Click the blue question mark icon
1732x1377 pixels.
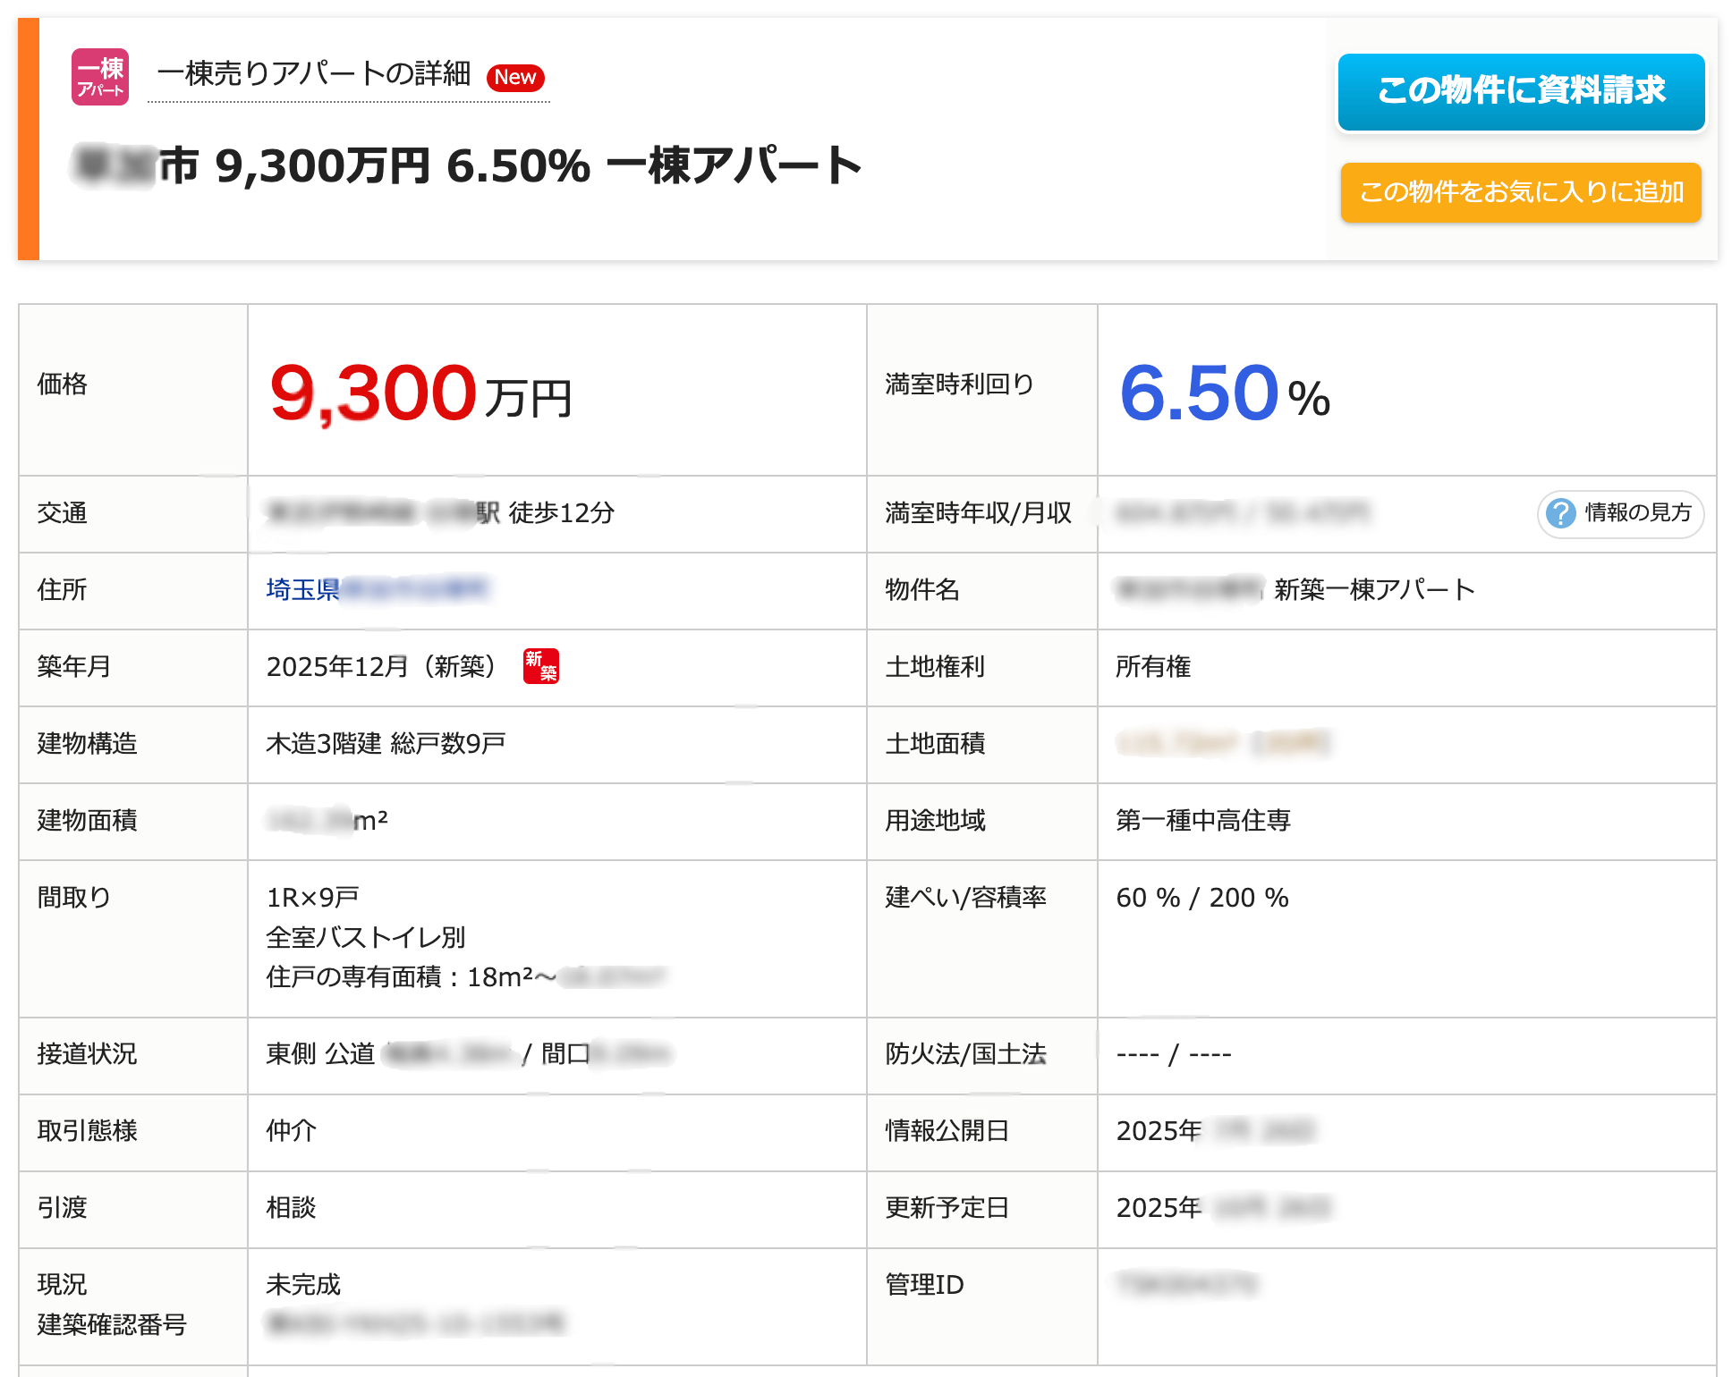tap(1561, 513)
